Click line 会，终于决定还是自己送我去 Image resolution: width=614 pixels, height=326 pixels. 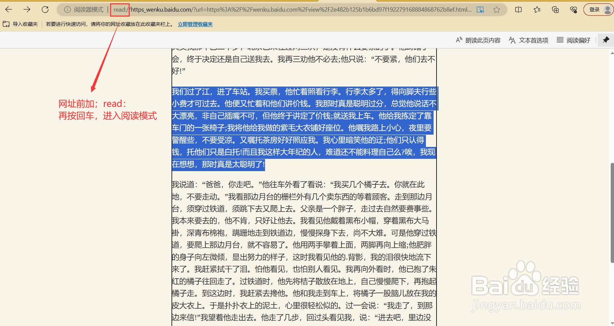304,59
